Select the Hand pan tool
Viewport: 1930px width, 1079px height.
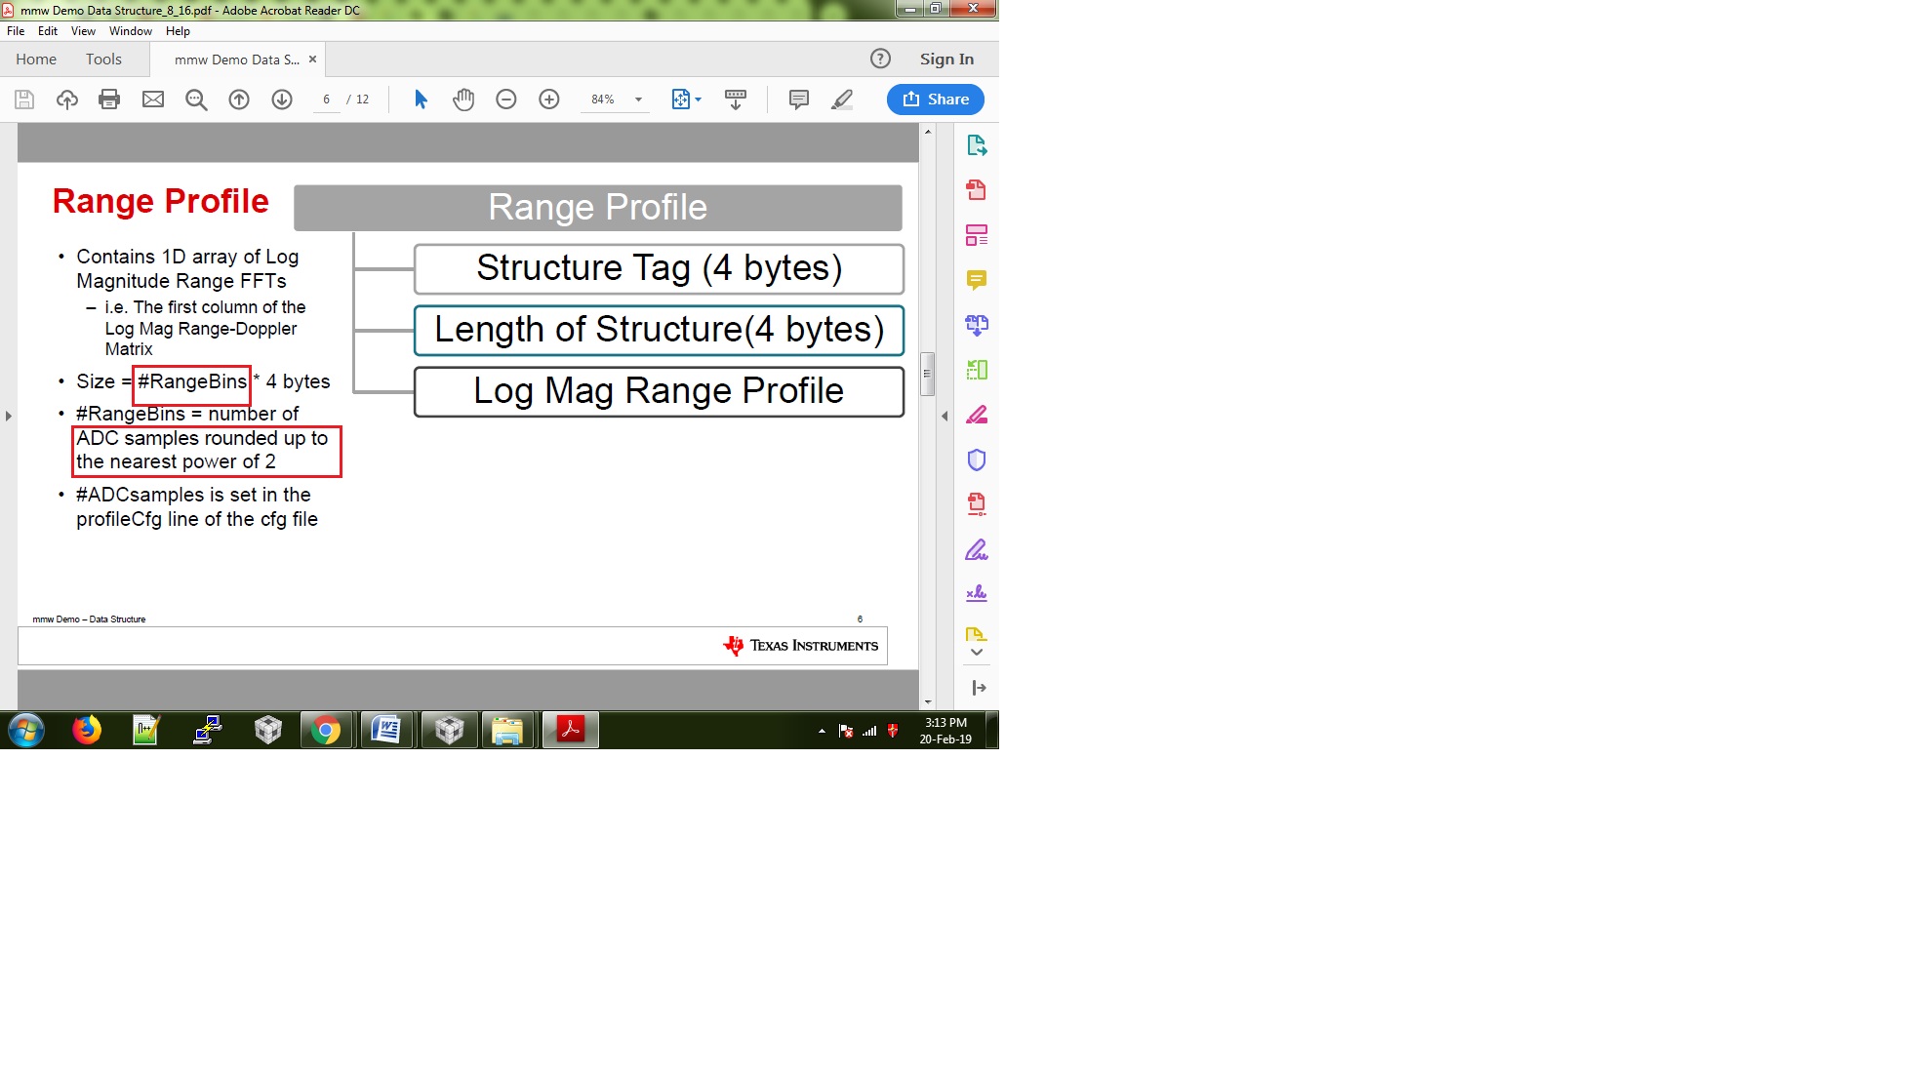click(x=463, y=100)
